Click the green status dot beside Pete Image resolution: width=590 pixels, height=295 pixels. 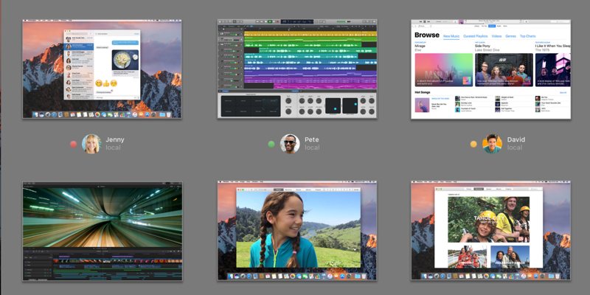click(271, 145)
